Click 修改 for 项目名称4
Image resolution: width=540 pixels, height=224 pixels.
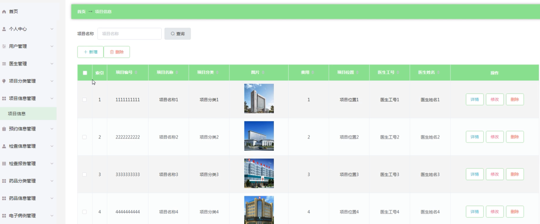click(x=495, y=212)
